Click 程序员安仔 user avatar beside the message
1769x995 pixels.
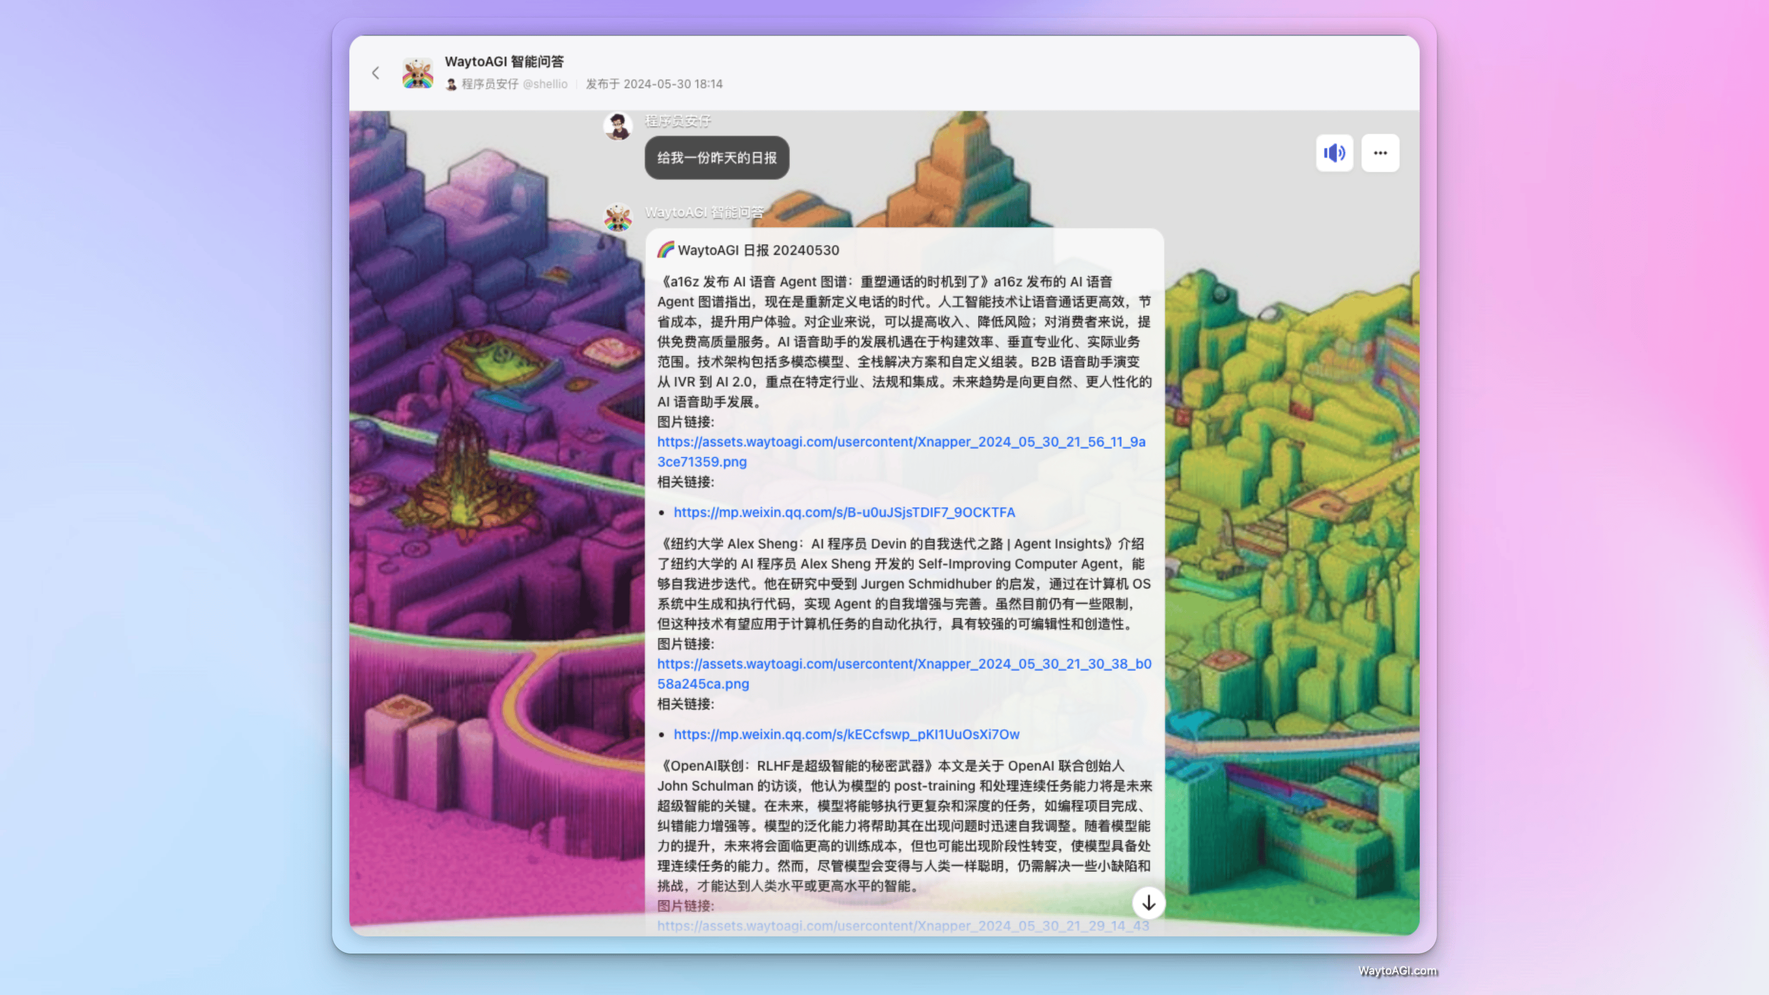point(617,126)
